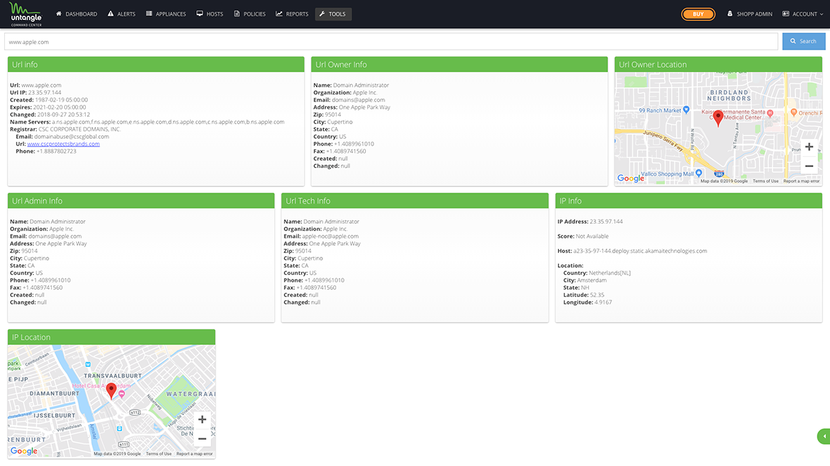The image size is (830, 466).
Task: Select the Vallco Shopping Mall map marker
Action: (x=699, y=173)
